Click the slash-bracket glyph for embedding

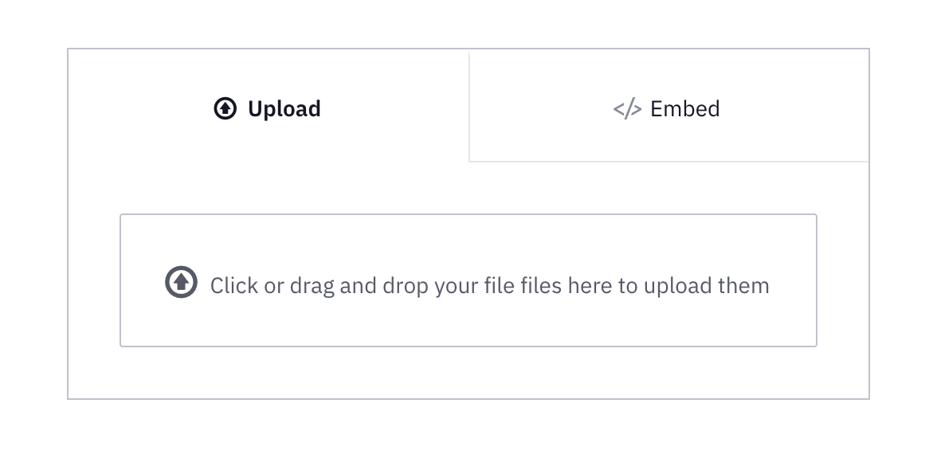click(x=628, y=109)
